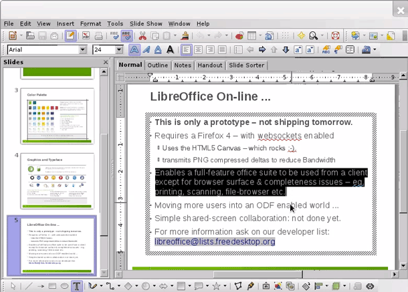The height and width of the screenshot is (292, 408).
Task: Expand the Callouts dropdown arrow
Action: coord(207,286)
